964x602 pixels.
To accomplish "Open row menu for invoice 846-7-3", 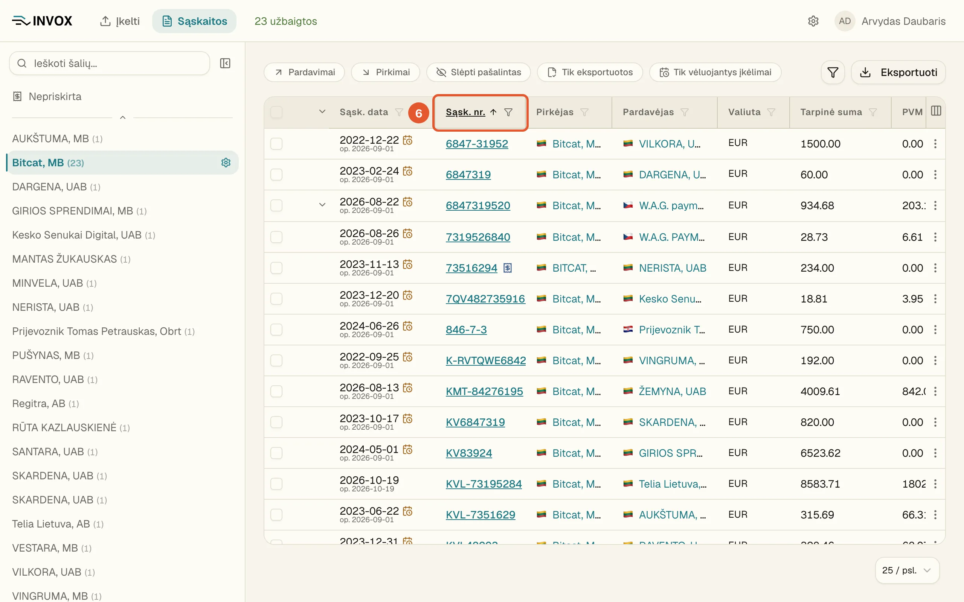I will pos(935,330).
